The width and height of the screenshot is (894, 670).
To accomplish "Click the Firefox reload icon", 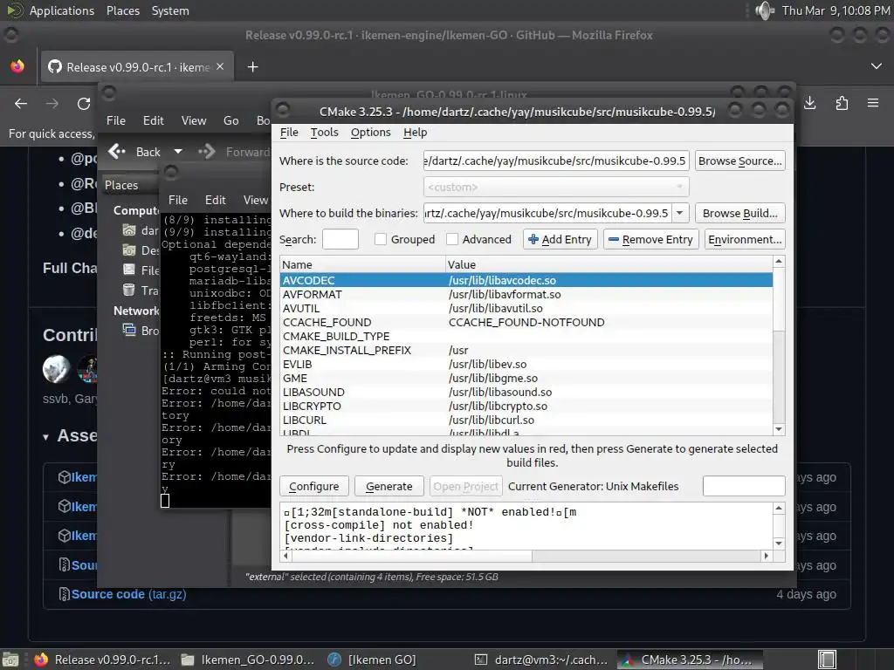I will tap(84, 103).
